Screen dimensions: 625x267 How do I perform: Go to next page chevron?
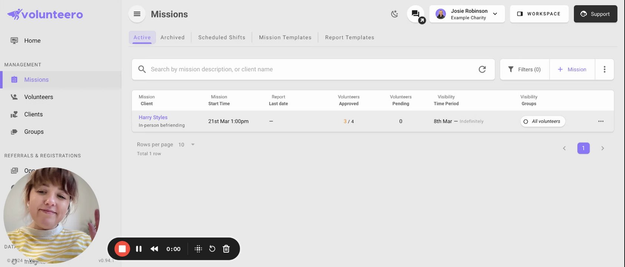[602, 148]
